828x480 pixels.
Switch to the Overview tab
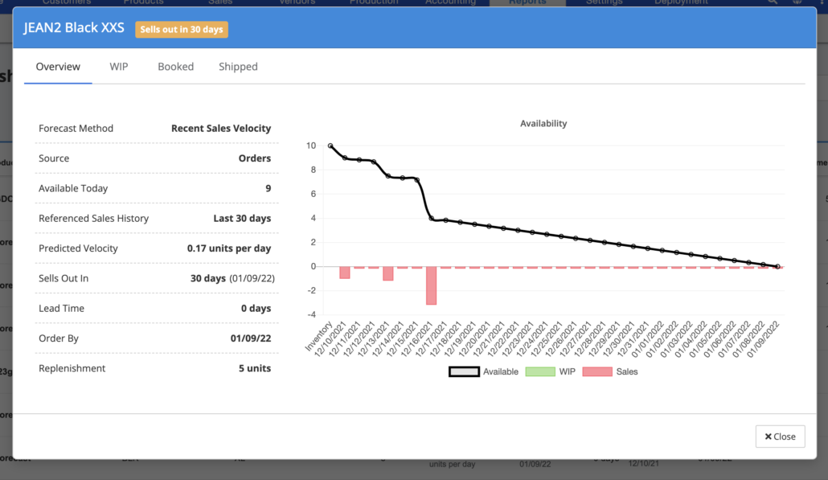pyautogui.click(x=58, y=67)
